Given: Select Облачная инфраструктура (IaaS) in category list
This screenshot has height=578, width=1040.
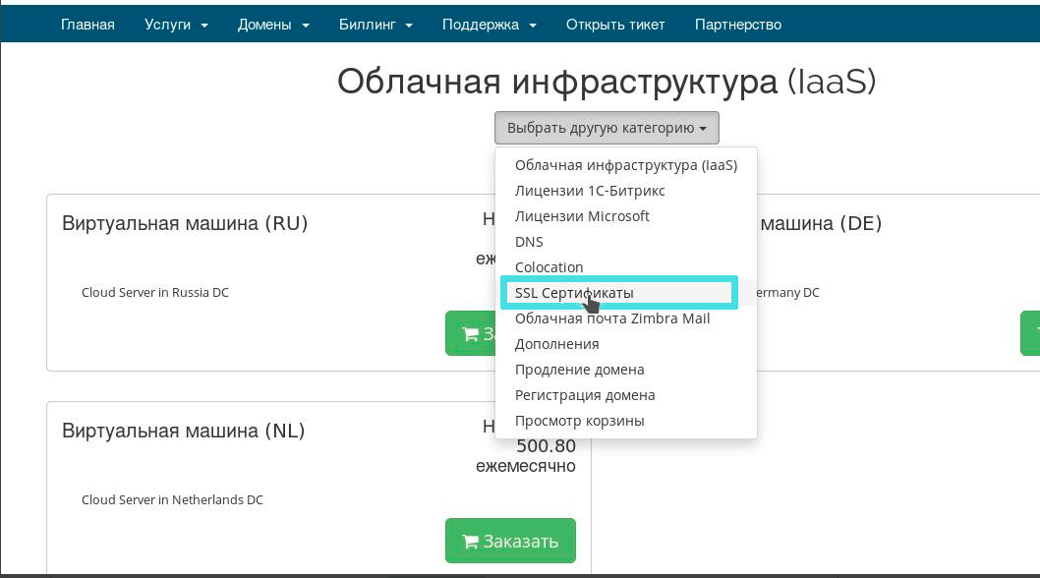Looking at the screenshot, I should tap(626, 165).
